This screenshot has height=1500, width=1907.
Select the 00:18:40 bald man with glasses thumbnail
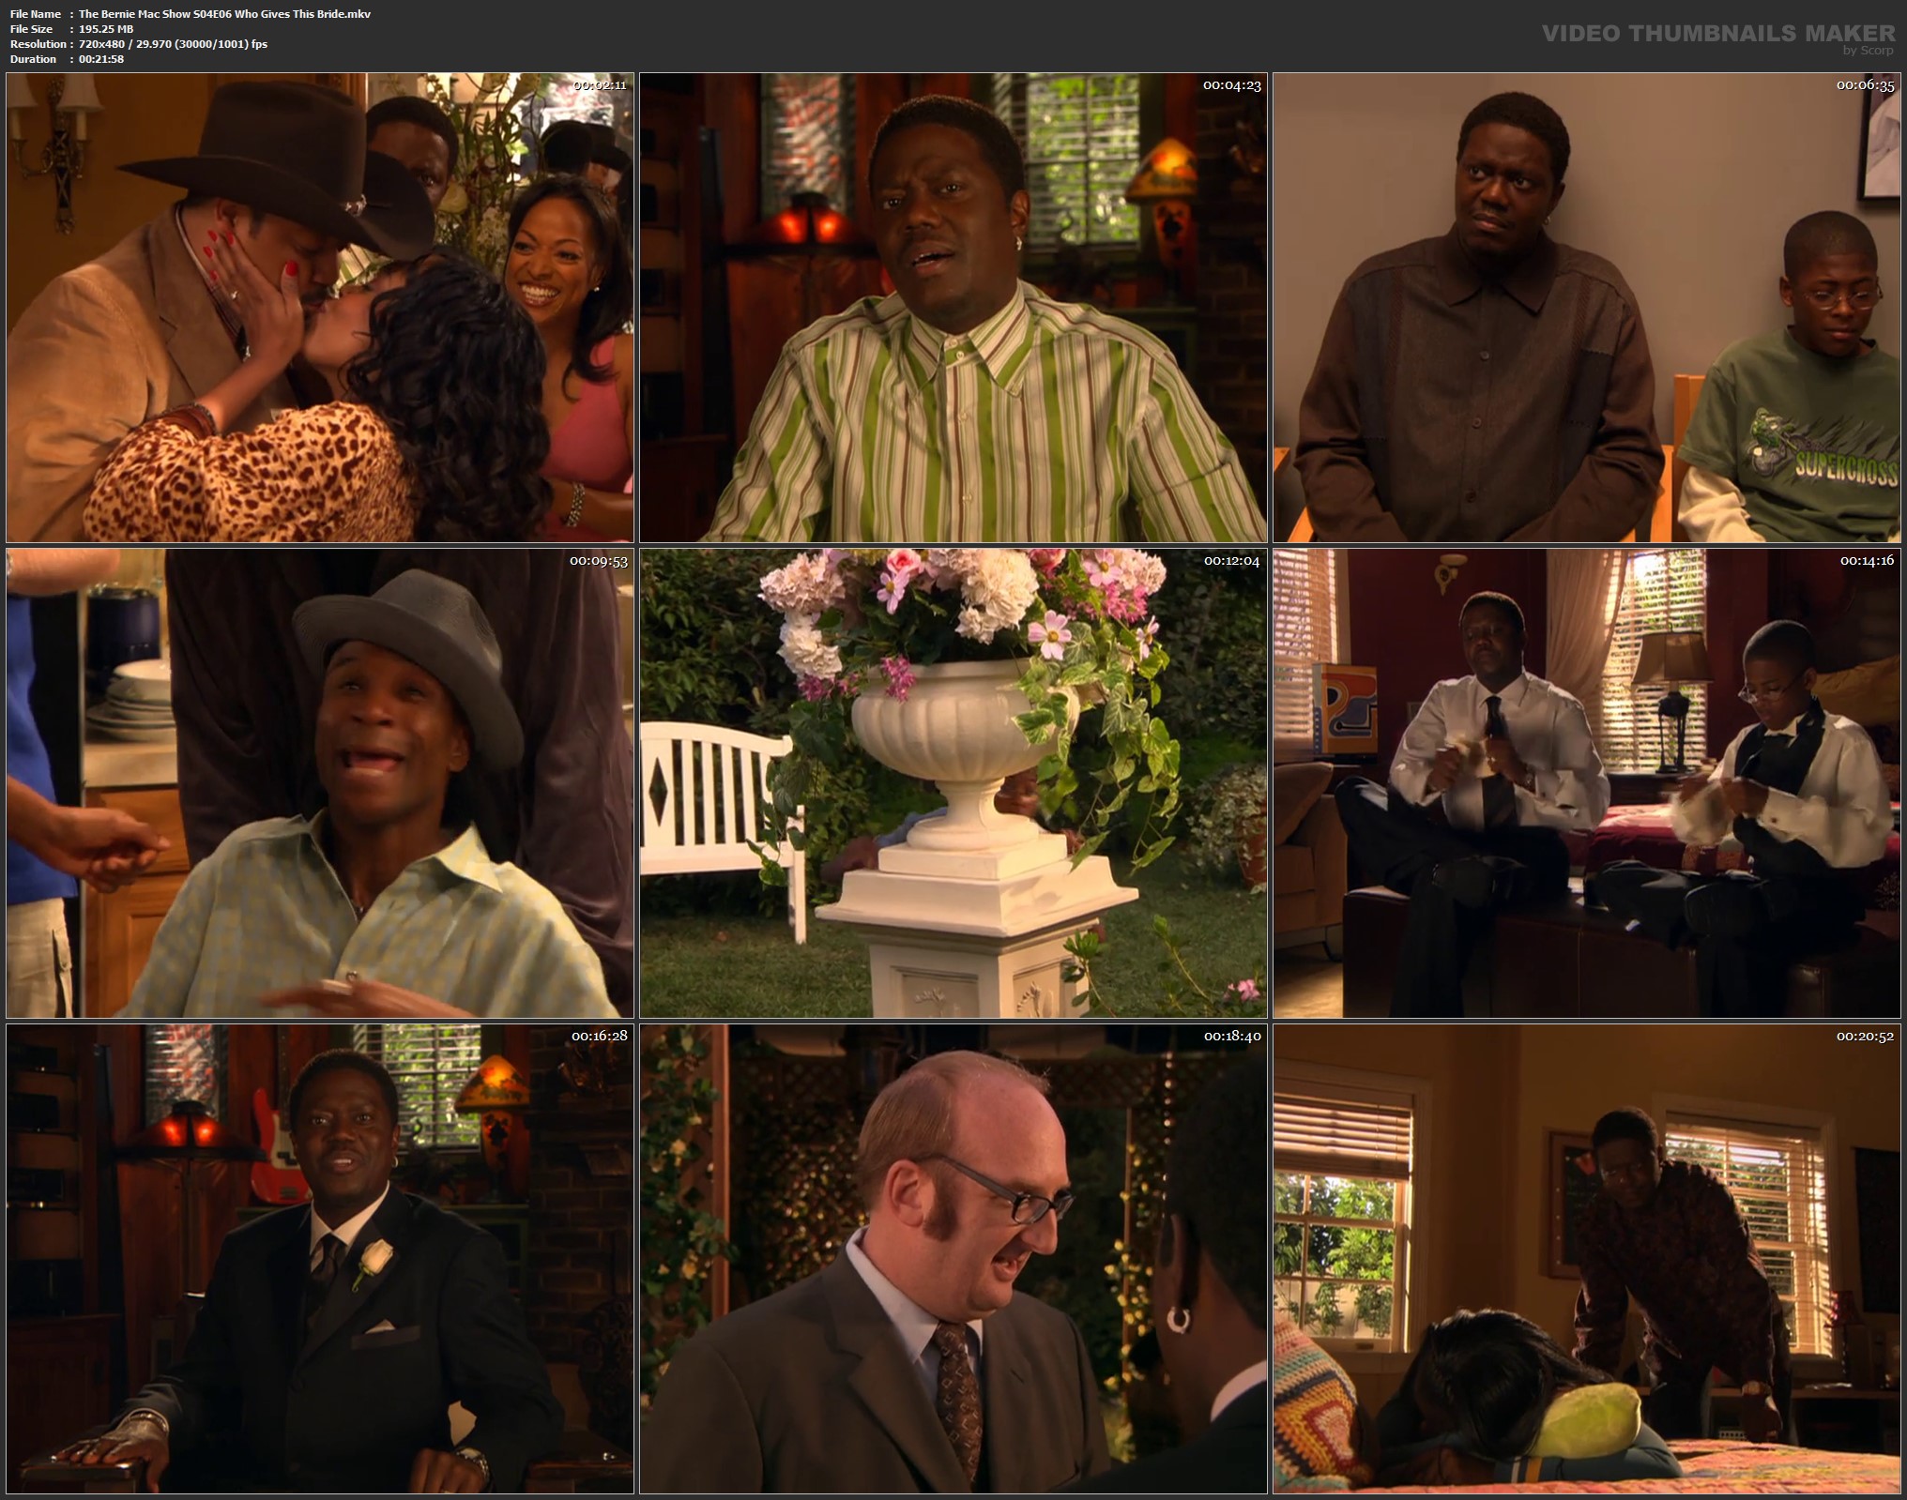[x=953, y=1259]
